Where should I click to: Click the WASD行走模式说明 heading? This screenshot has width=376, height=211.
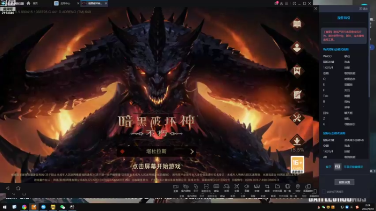point(336,50)
